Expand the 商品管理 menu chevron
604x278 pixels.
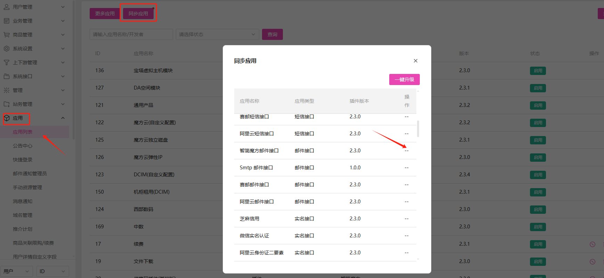63,35
